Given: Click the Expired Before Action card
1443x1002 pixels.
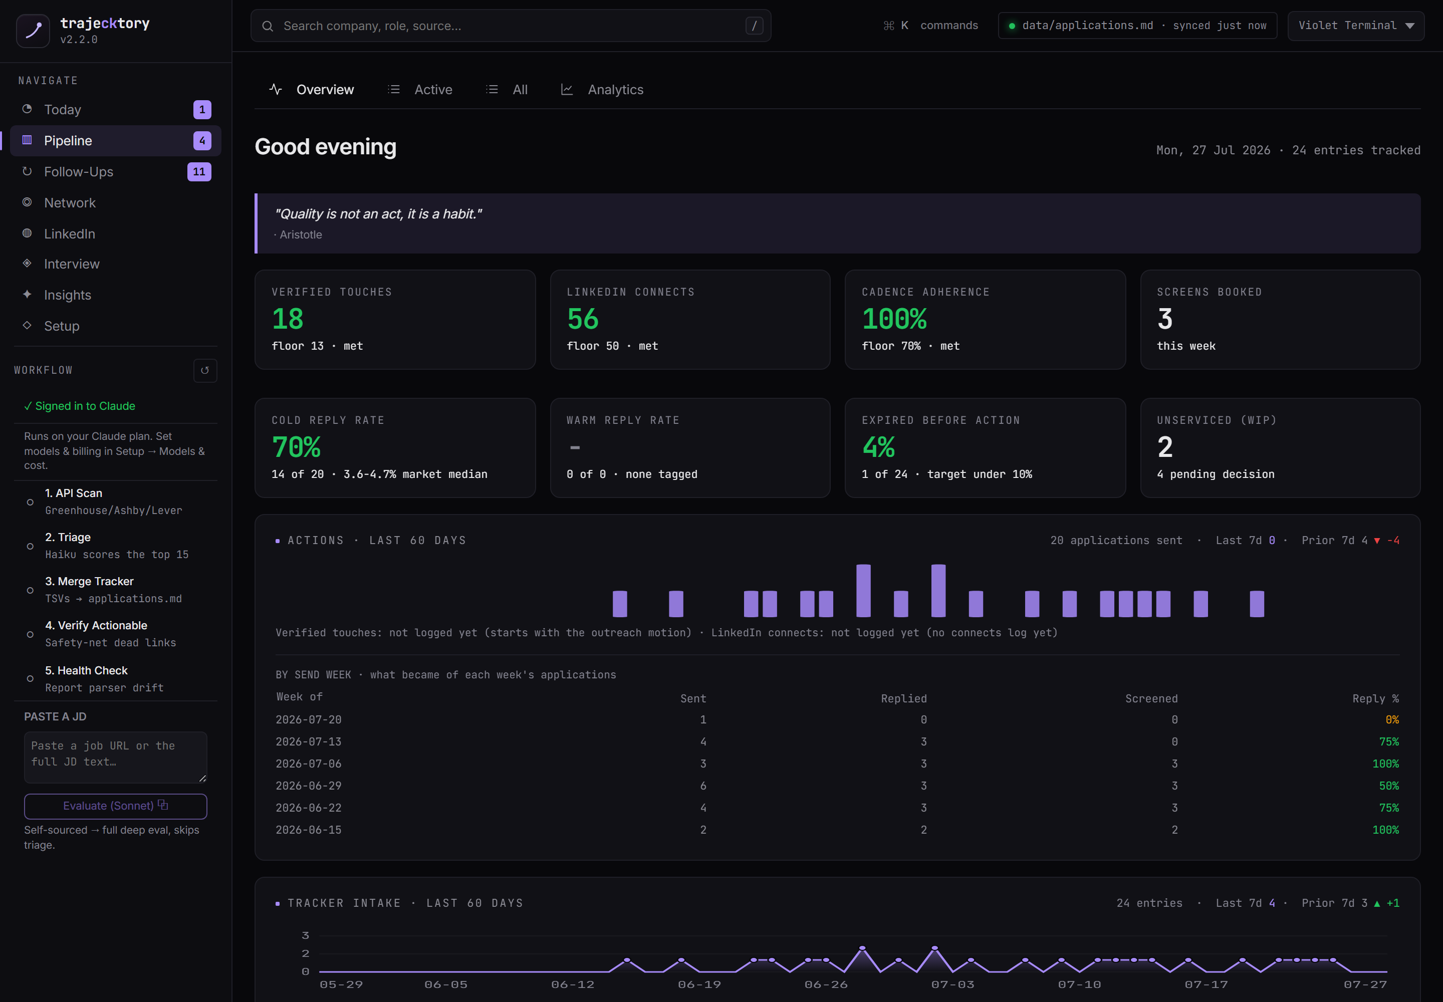Looking at the screenshot, I should point(985,447).
